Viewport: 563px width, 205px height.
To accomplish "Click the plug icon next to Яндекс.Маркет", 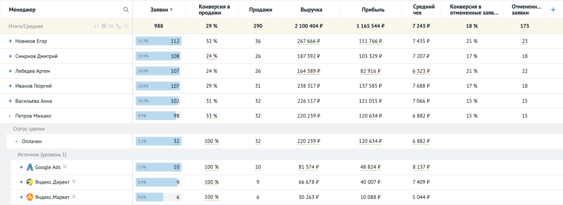I will pyautogui.click(x=74, y=196).
